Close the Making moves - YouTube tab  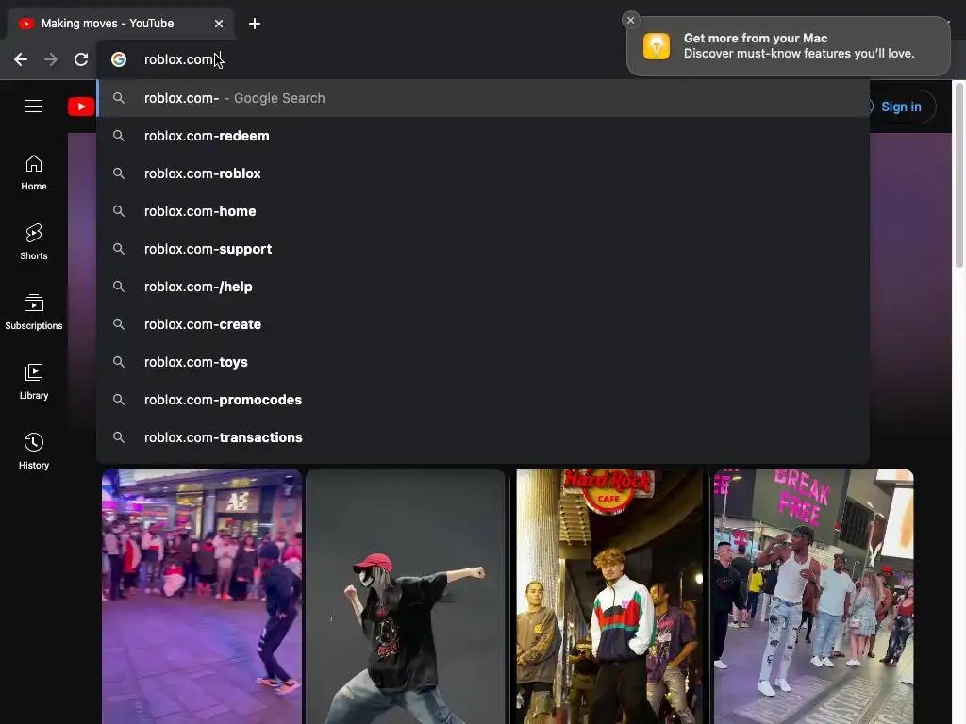click(219, 24)
